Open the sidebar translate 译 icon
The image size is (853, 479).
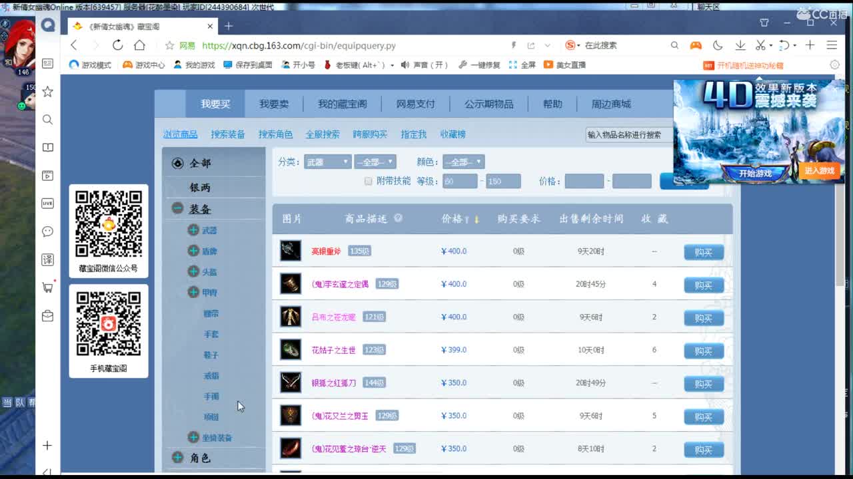(x=47, y=259)
